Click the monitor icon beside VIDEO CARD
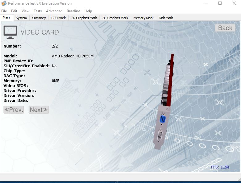 click(10, 32)
